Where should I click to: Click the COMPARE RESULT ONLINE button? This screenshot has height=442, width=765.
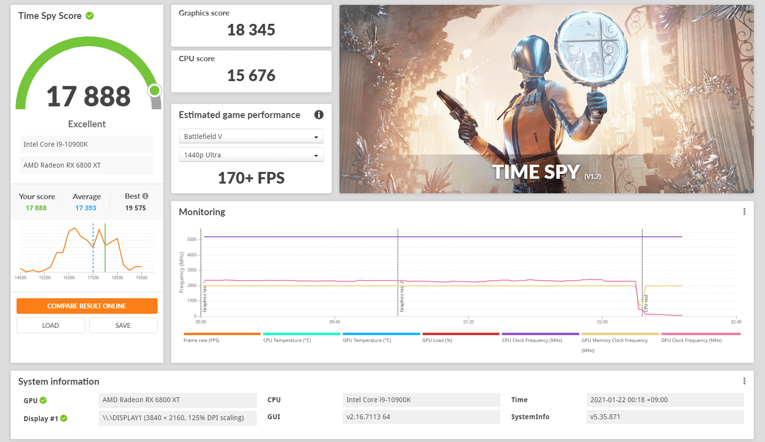pyautogui.click(x=87, y=306)
